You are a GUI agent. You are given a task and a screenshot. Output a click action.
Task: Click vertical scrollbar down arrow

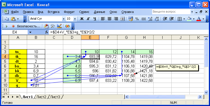206,92
